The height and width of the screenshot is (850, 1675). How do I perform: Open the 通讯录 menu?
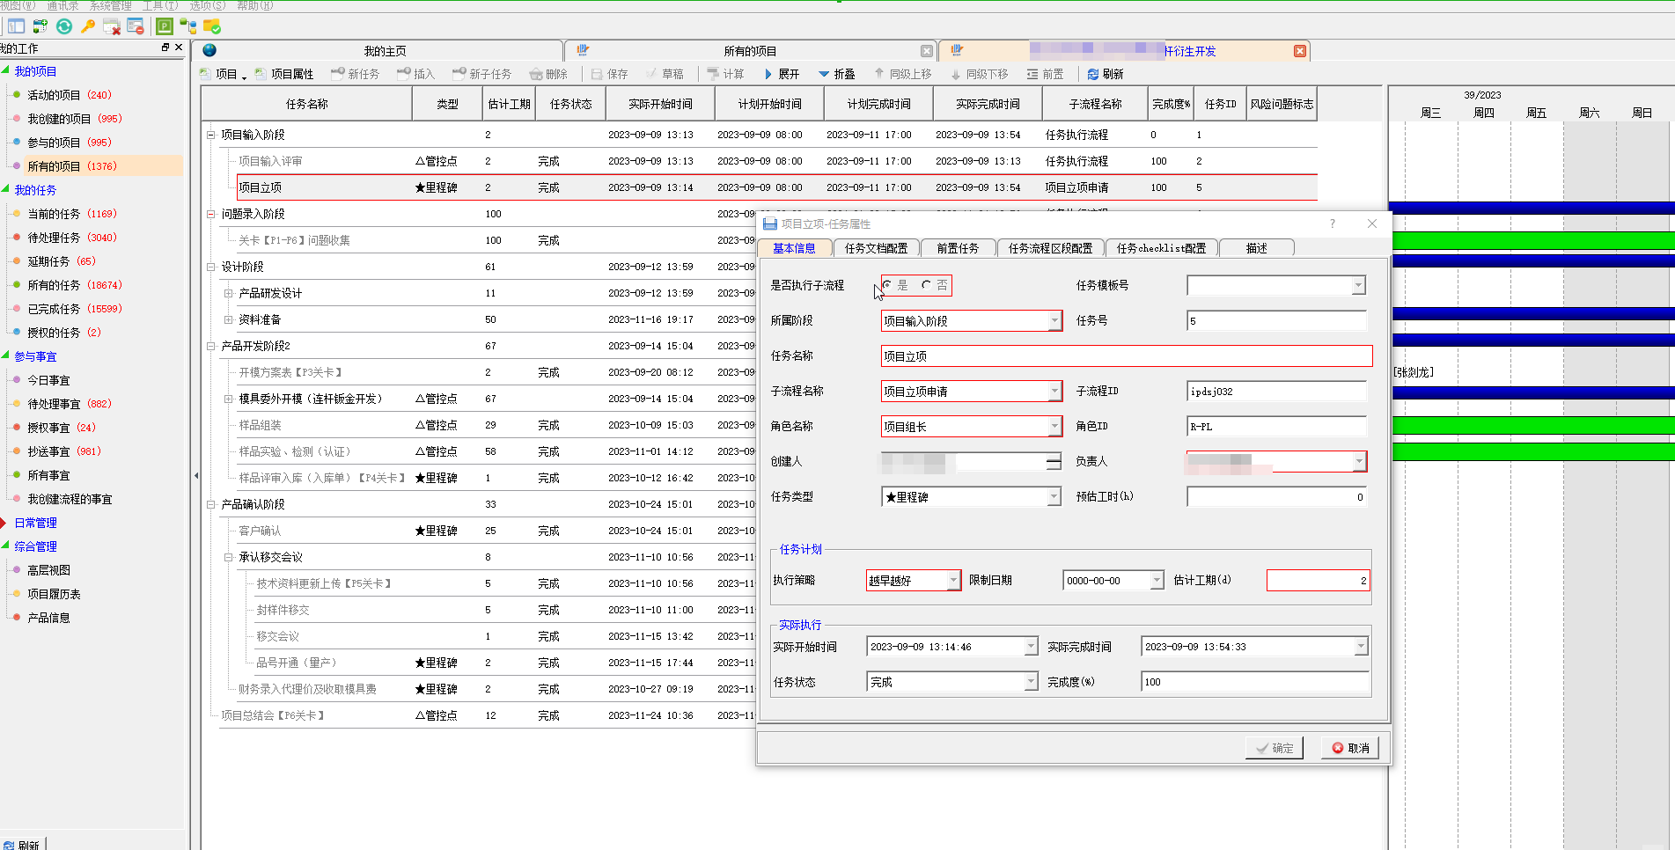[62, 5]
